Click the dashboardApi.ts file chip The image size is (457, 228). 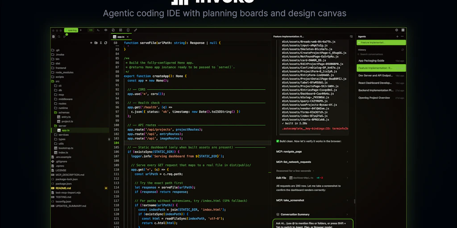pos(301,178)
